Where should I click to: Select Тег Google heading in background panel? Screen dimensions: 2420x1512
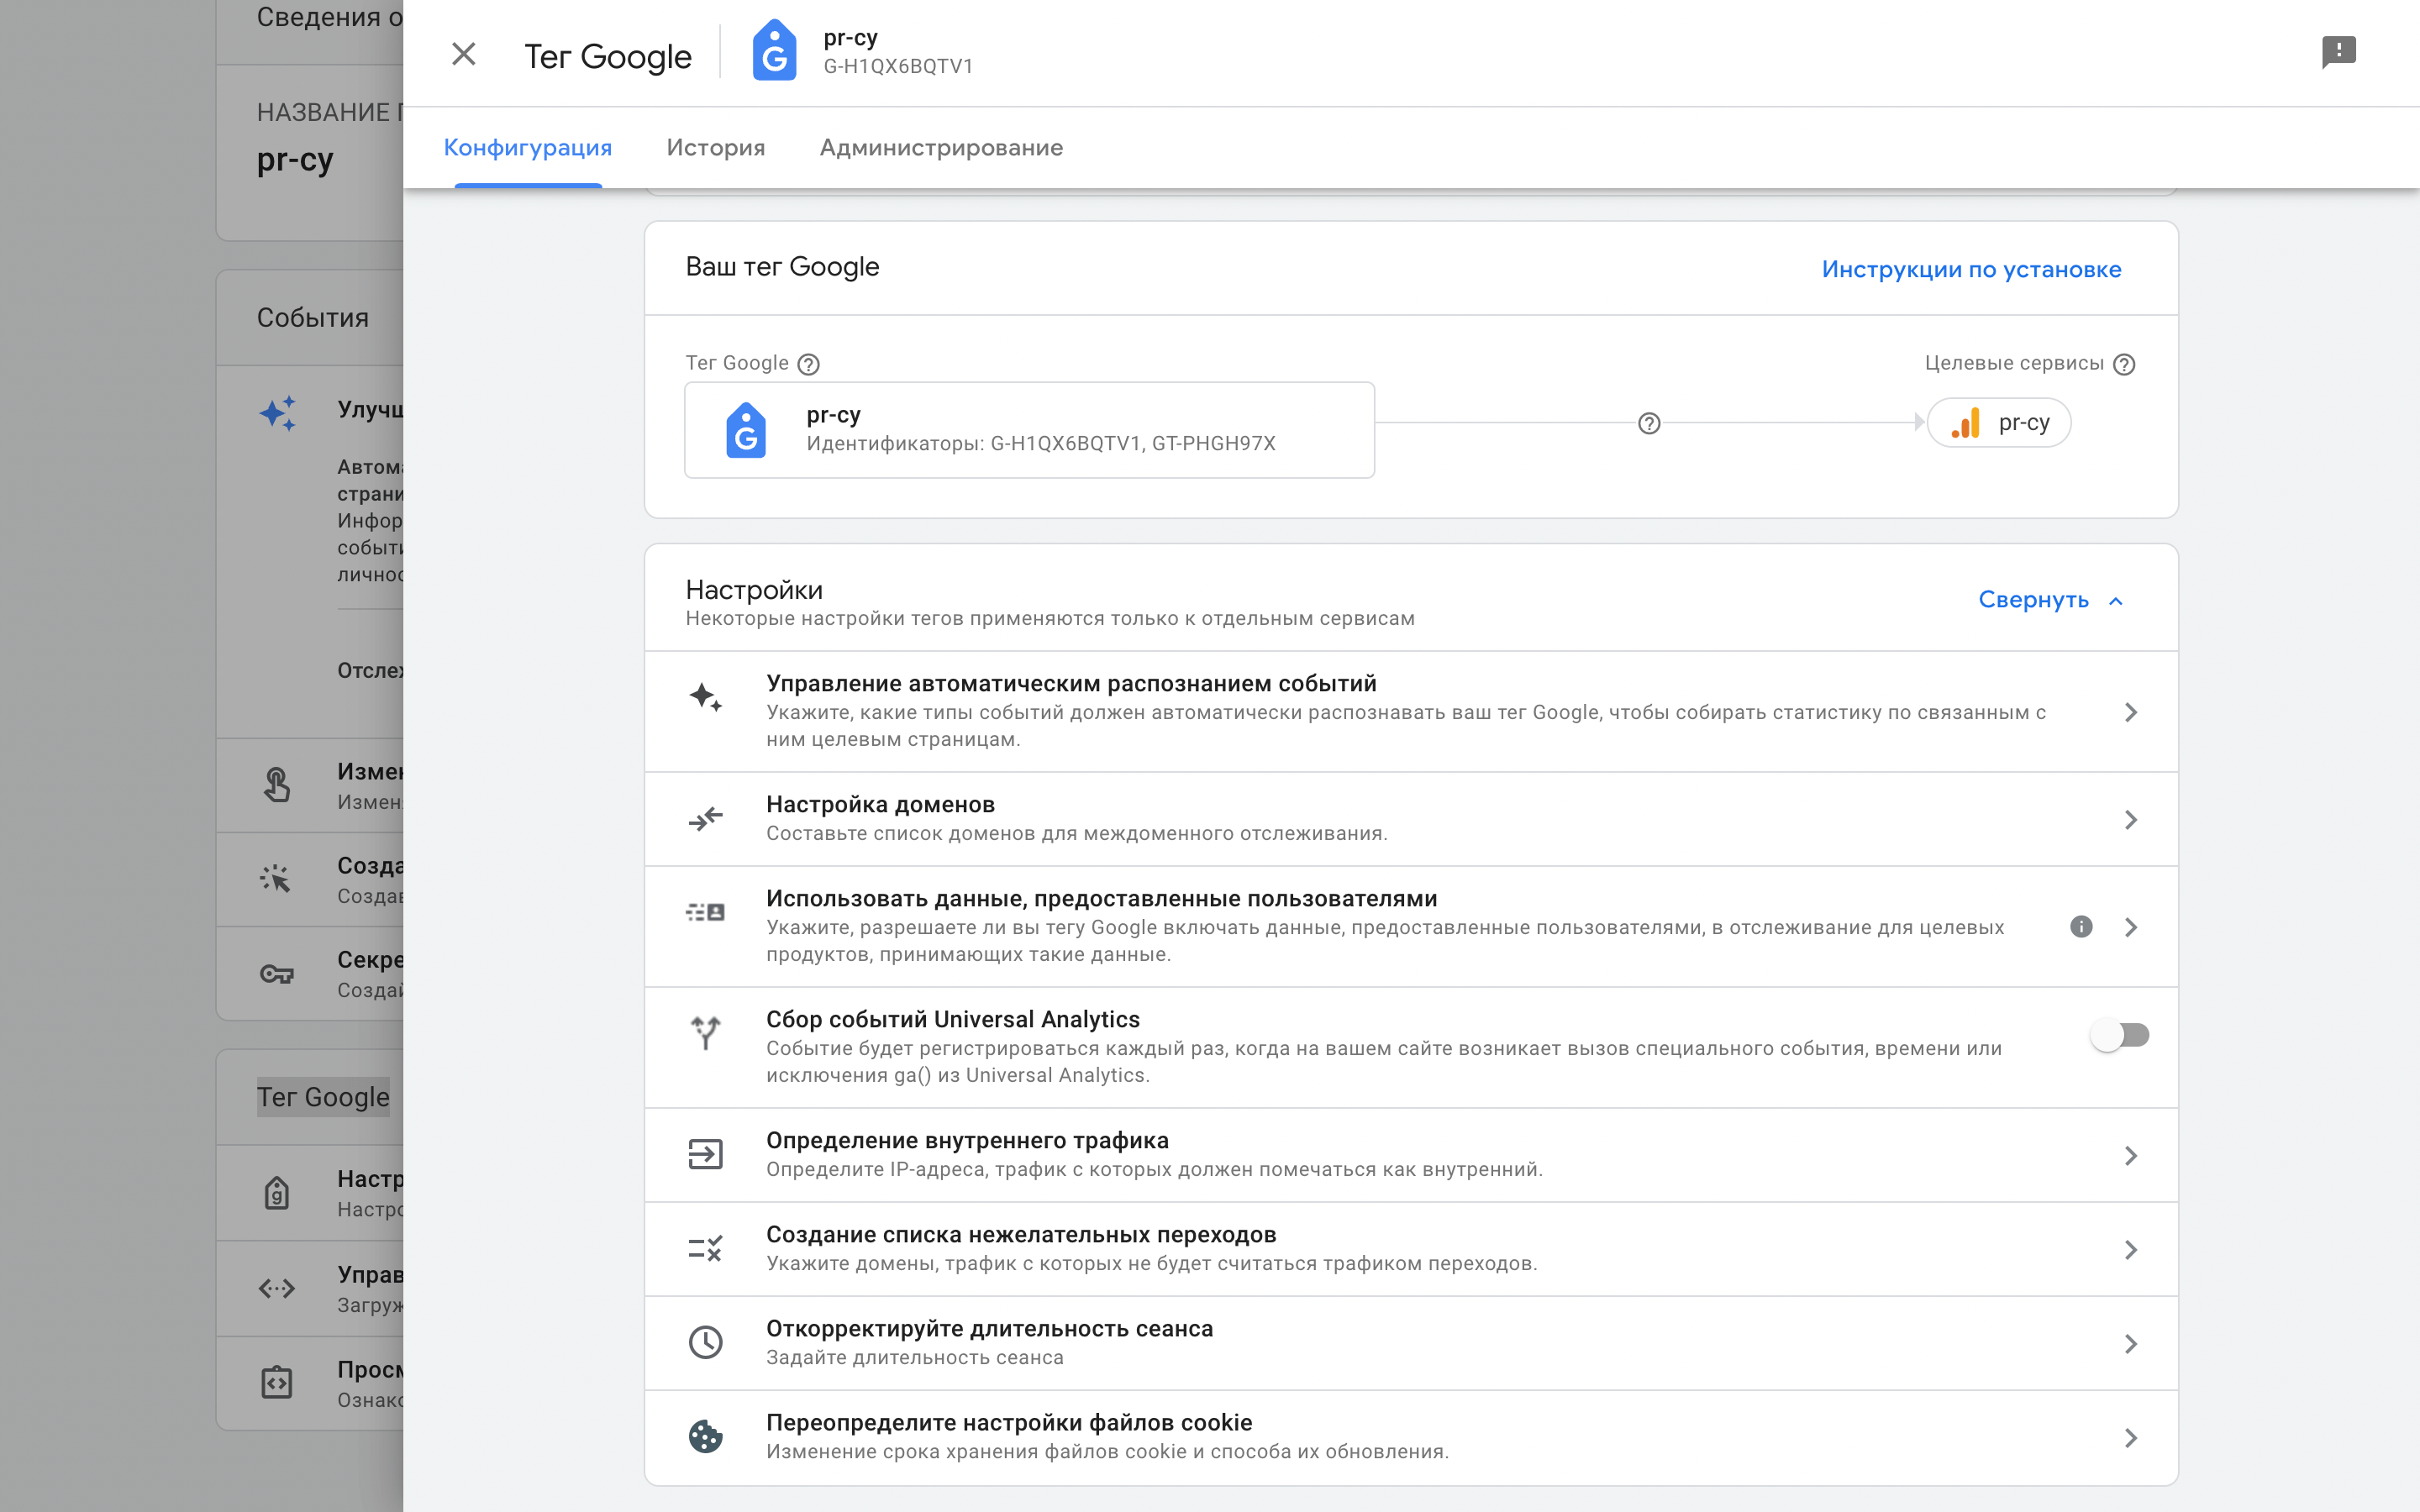point(323,1097)
